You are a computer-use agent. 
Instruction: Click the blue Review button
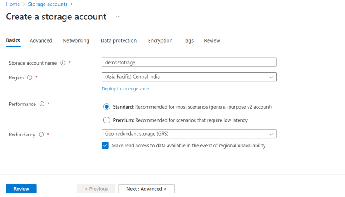coord(21,189)
